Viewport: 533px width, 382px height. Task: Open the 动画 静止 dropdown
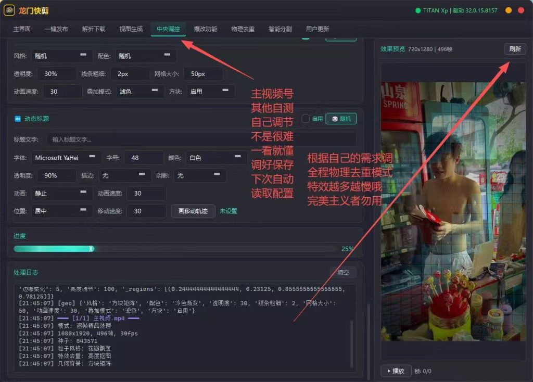[x=62, y=193]
